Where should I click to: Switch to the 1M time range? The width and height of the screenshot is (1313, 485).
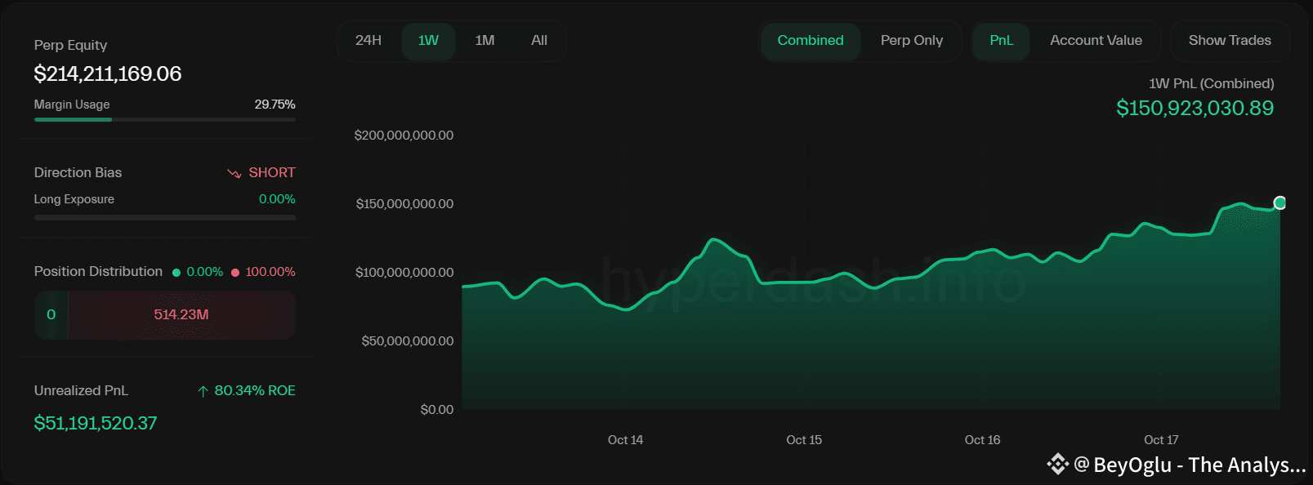click(x=485, y=40)
